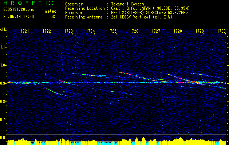Screen dimensions: 229x145
Task: Click the 1723 time marker
Action: point(69,31)
